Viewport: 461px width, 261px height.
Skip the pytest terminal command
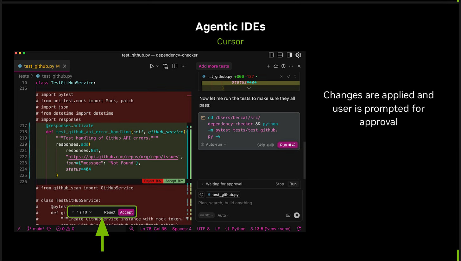click(x=265, y=145)
